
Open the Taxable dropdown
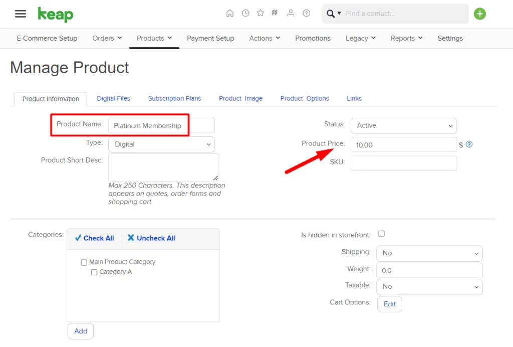429,287
